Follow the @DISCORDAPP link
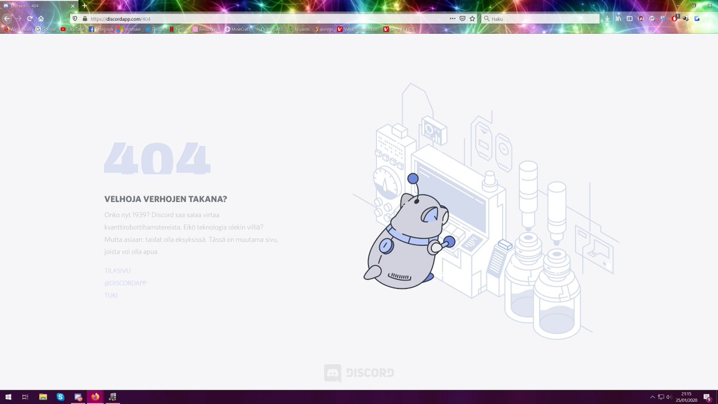Viewport: 718px width, 404px height. point(126,283)
